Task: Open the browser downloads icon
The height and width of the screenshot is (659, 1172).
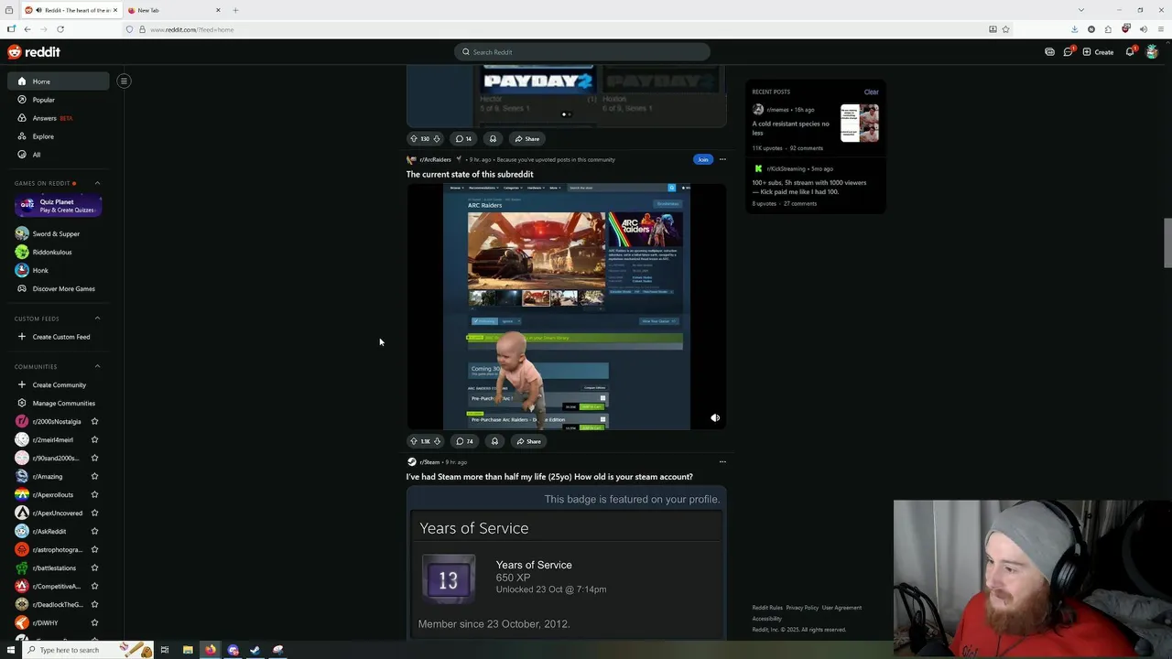Action: click(x=1074, y=29)
